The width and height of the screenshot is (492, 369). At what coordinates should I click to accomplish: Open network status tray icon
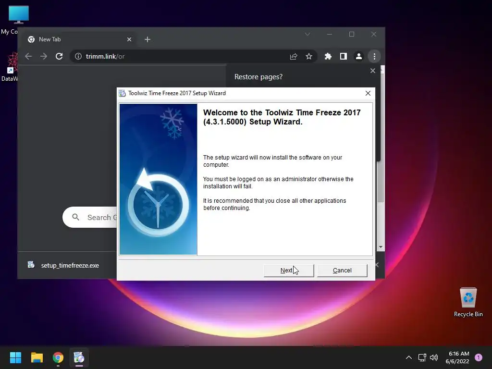(x=422, y=357)
